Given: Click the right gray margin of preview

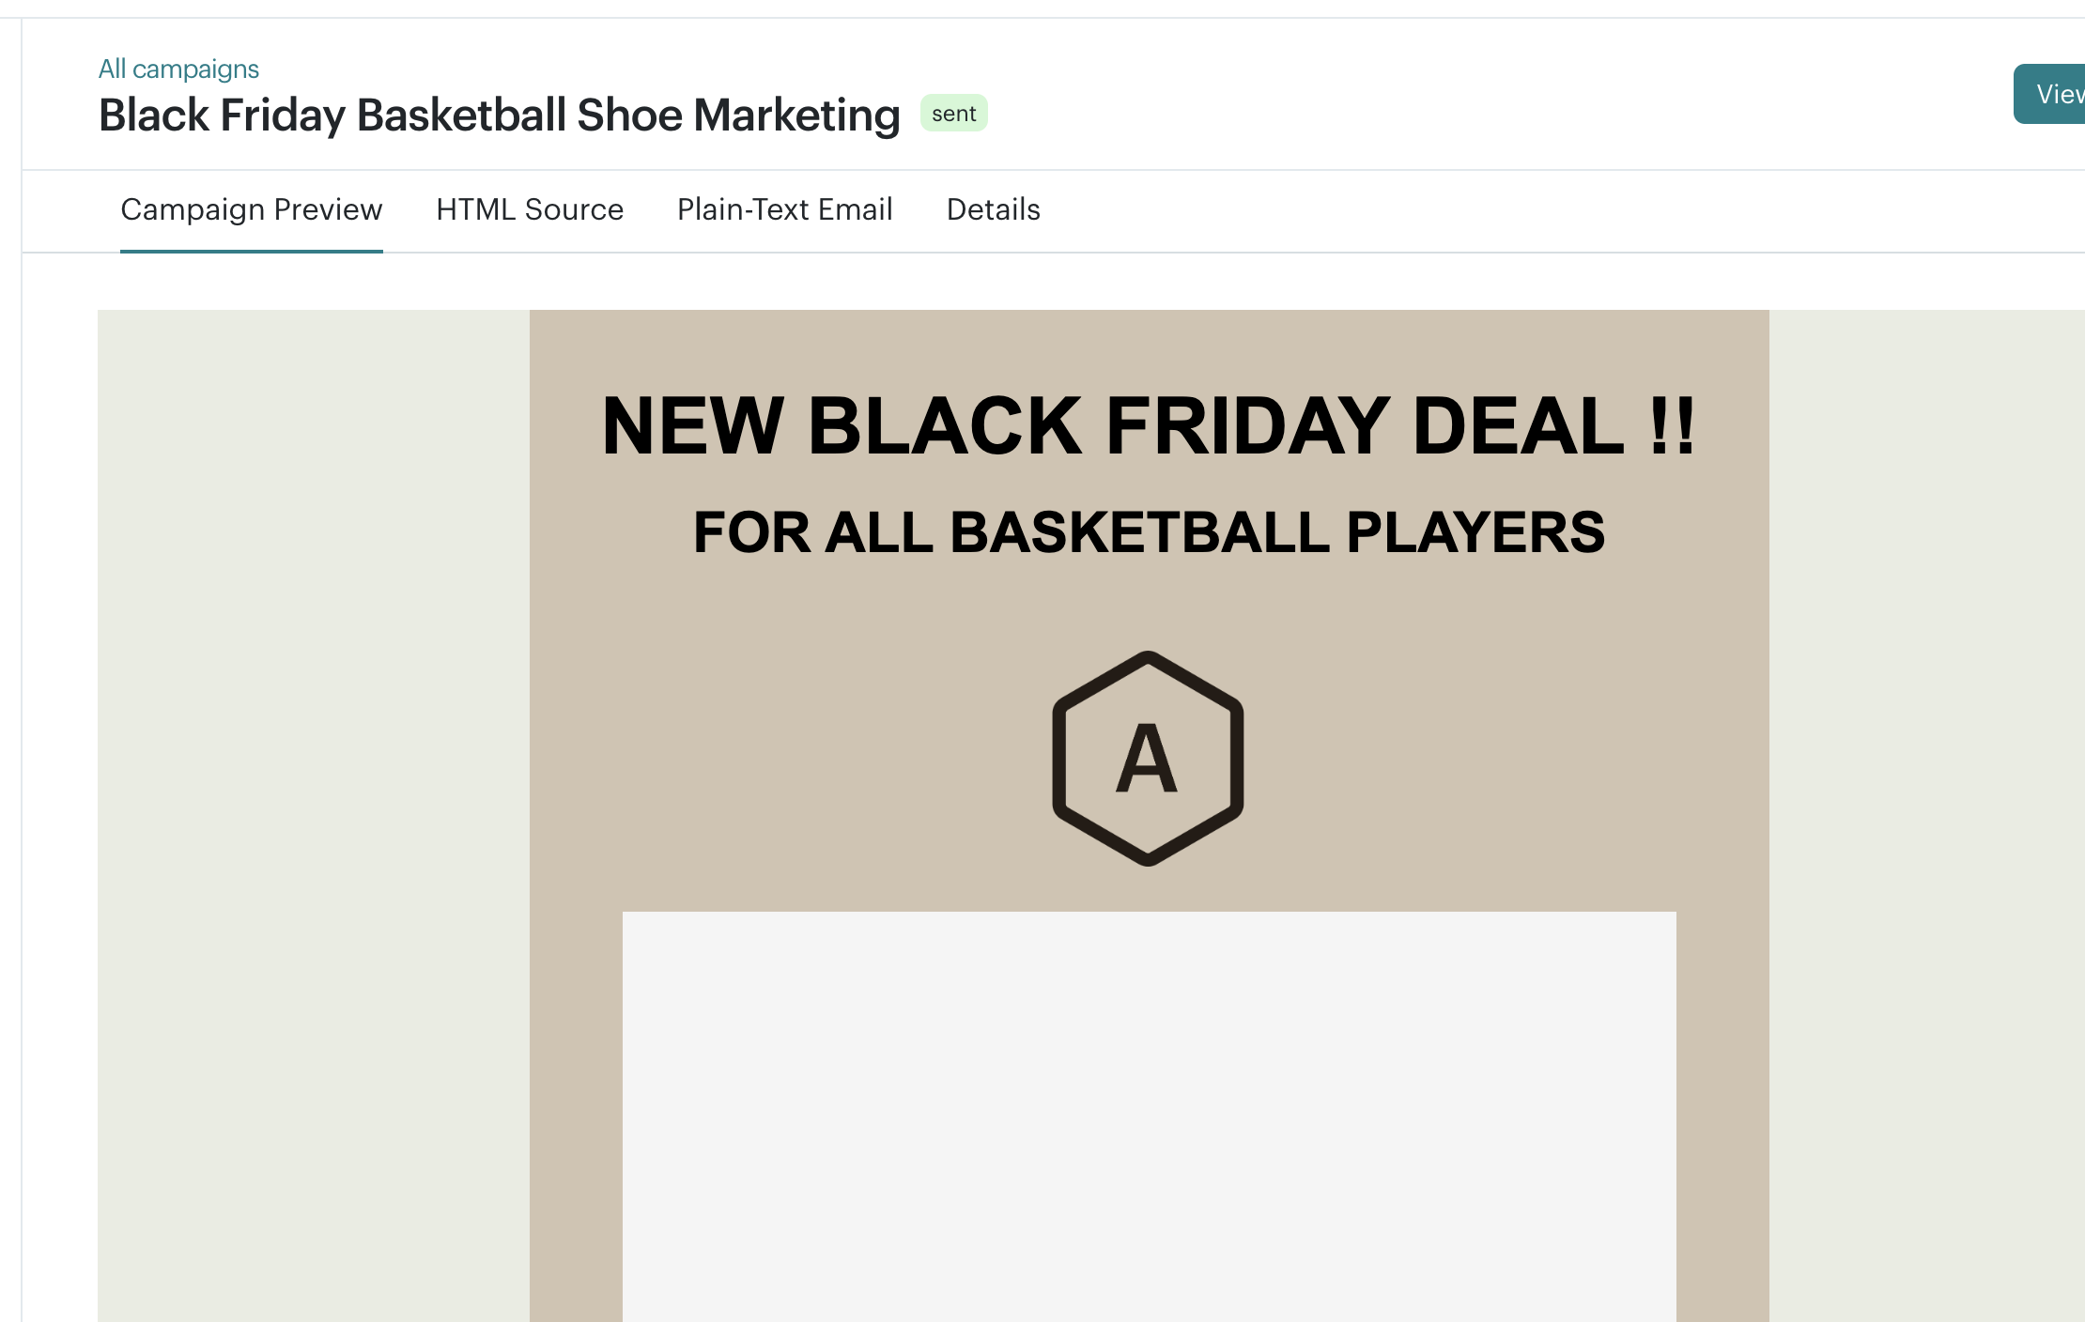Looking at the screenshot, I should tap(1927, 816).
